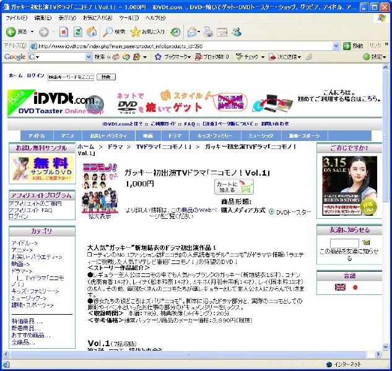Viewport: 392px width, 371px height.
Task: Open the ツール(T) menu
Action: pyautogui.click(x=129, y=18)
